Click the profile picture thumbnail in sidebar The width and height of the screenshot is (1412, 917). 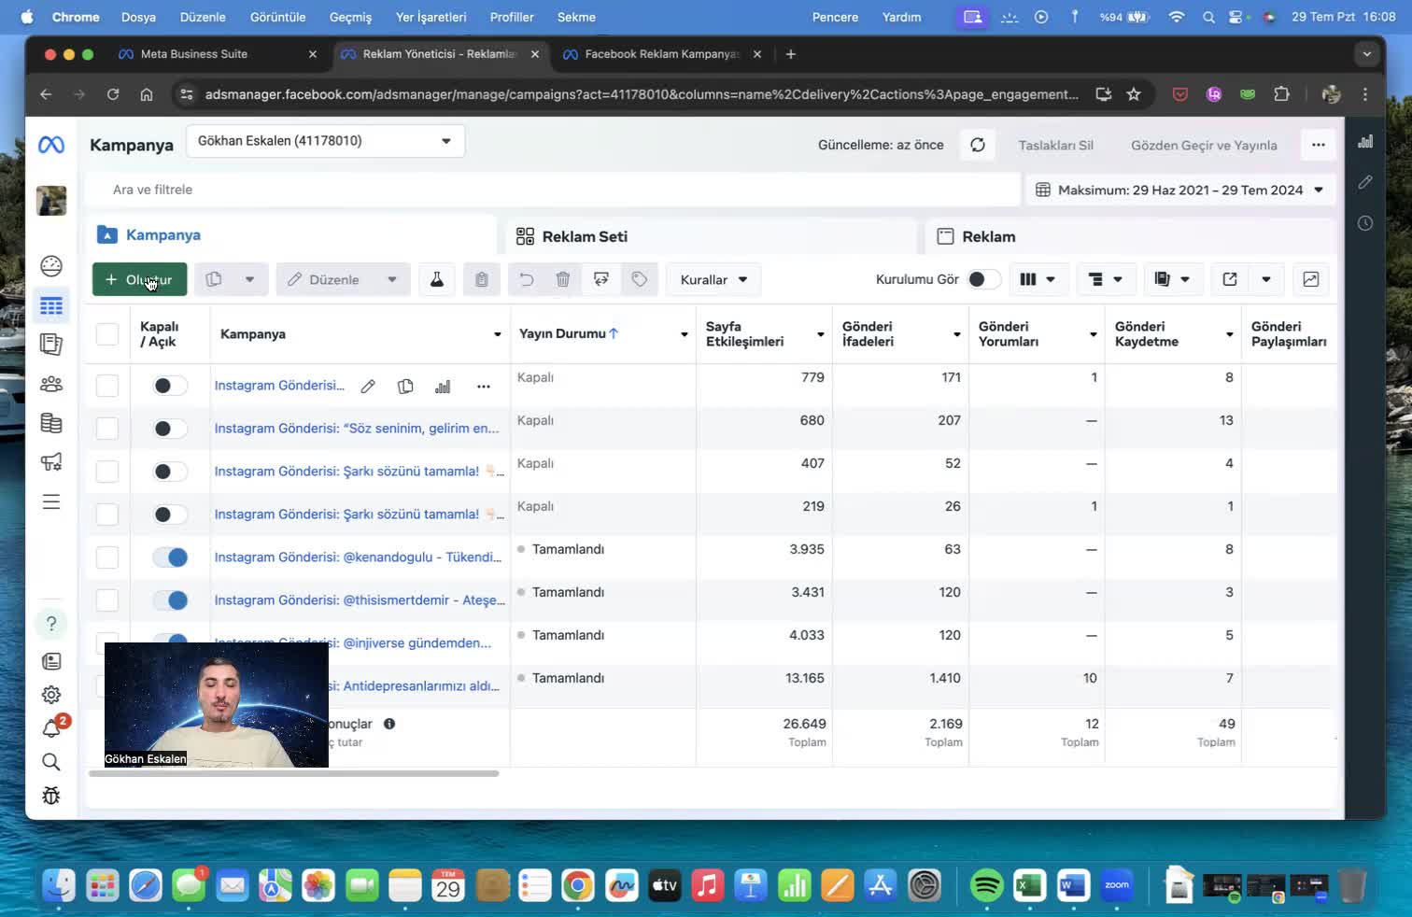tap(51, 201)
